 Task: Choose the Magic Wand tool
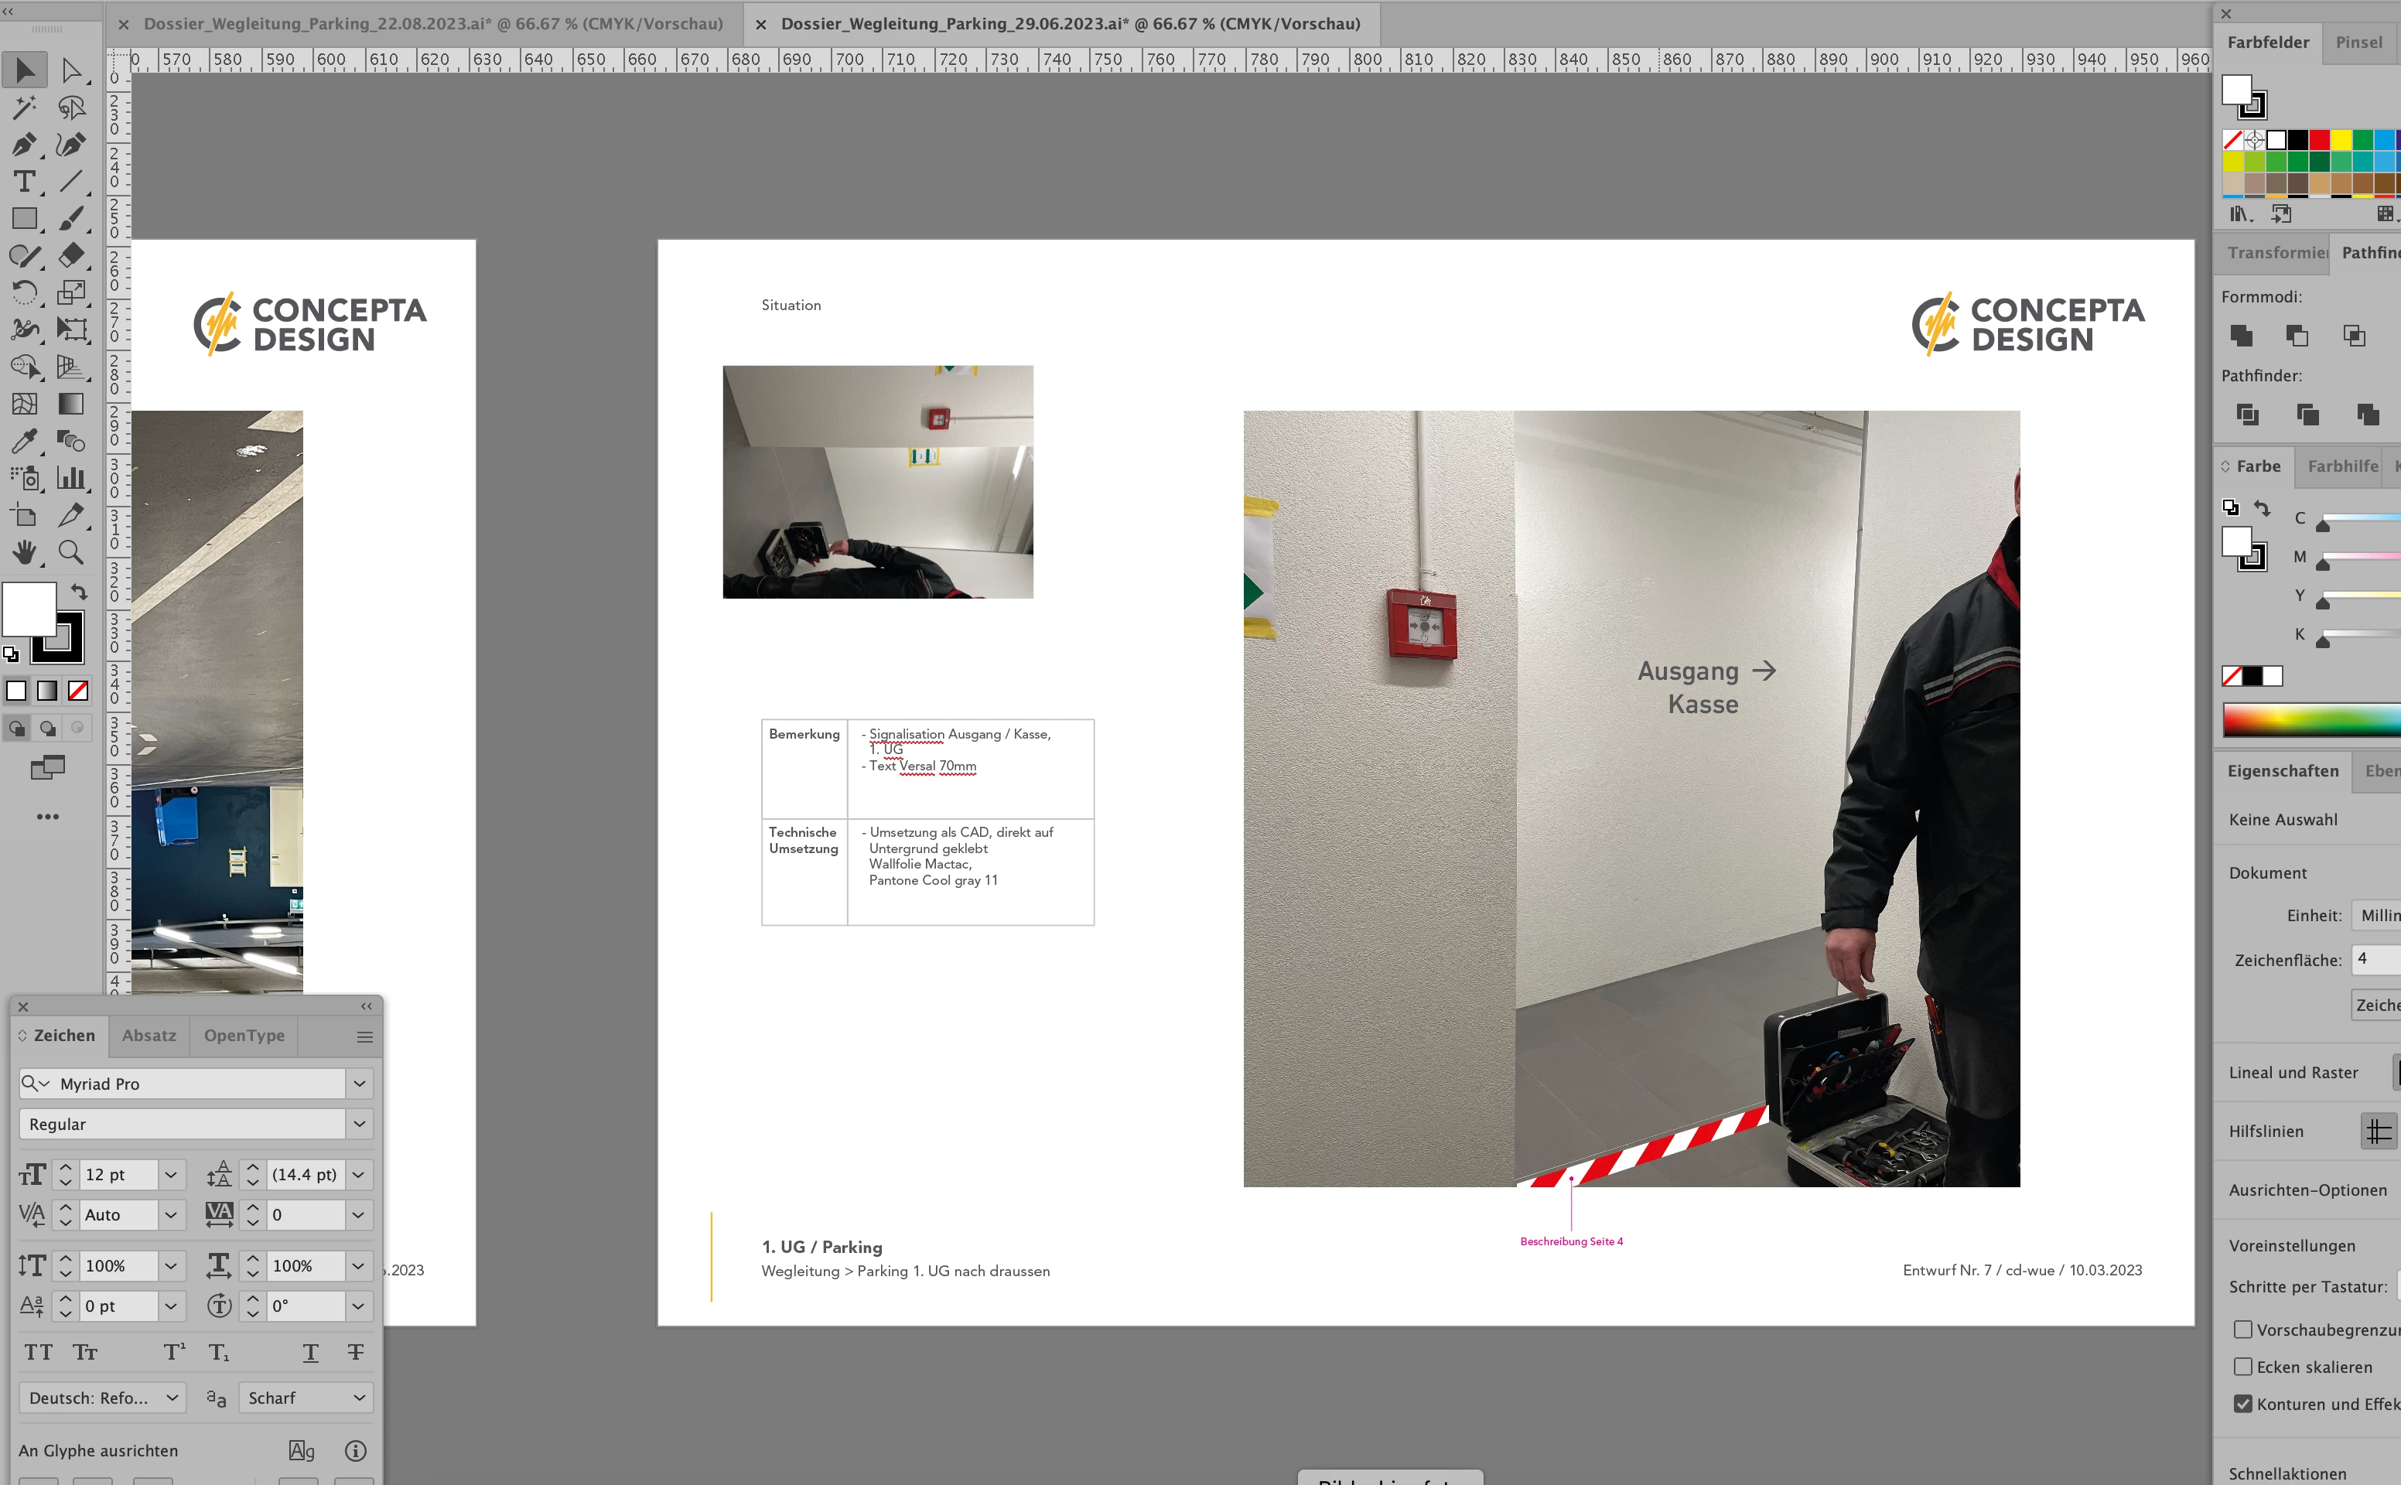click(23, 107)
